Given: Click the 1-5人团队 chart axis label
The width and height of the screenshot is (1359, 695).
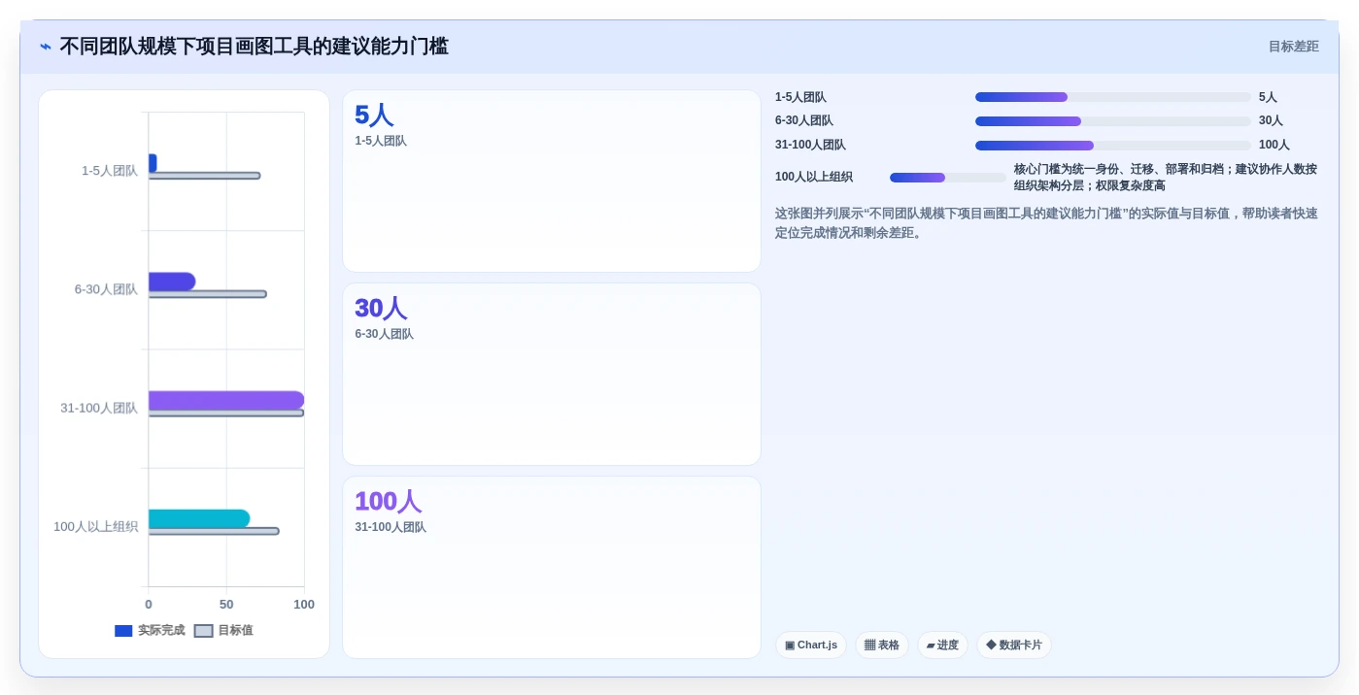Looking at the screenshot, I should (110, 171).
